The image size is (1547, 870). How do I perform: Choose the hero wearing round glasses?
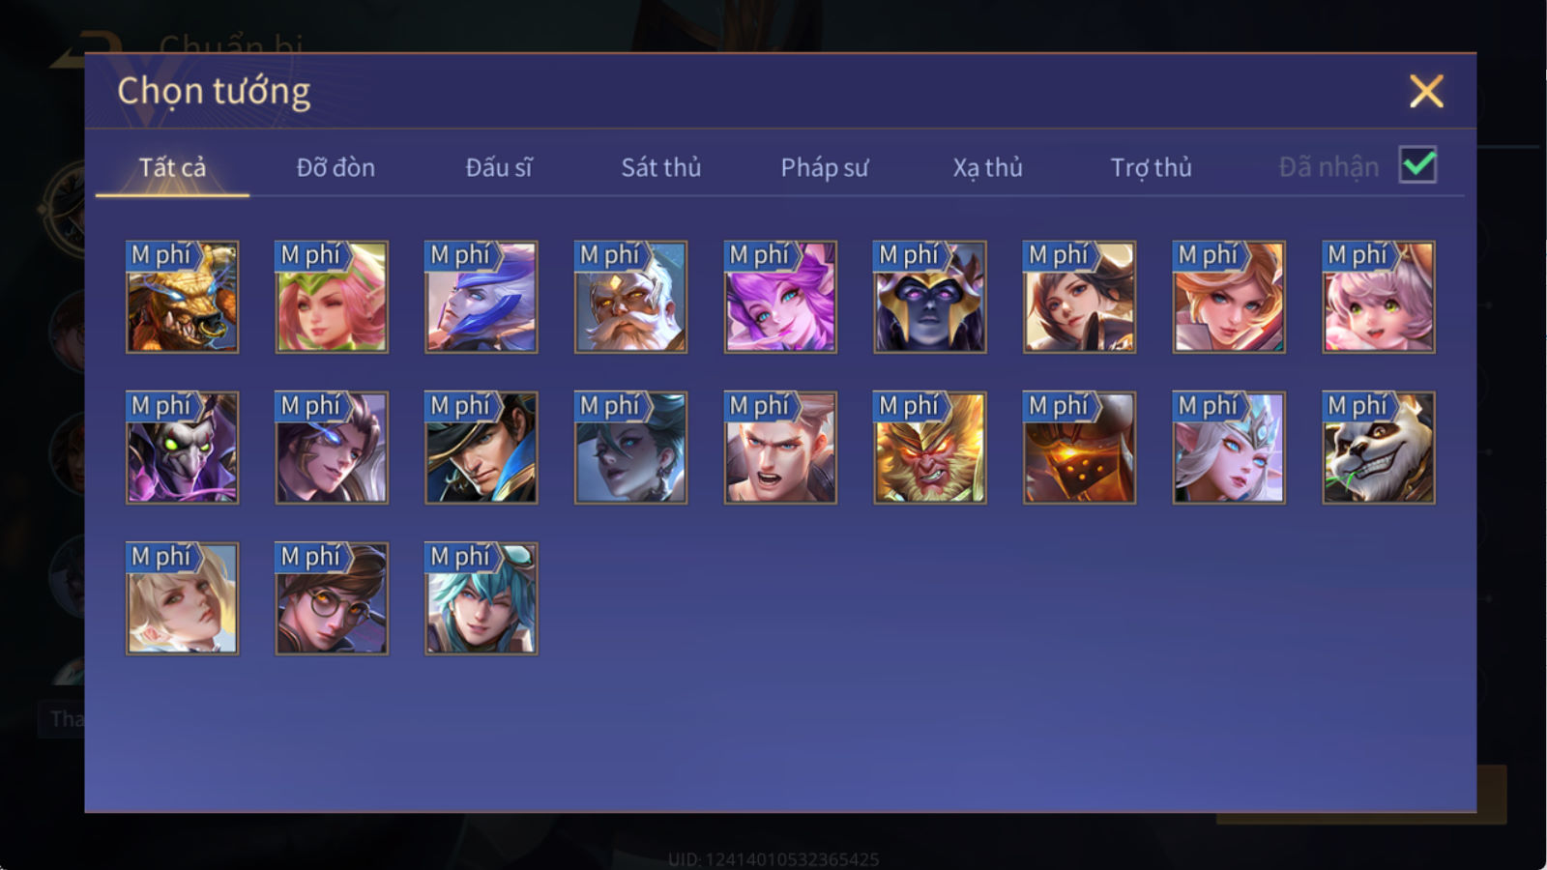tap(332, 598)
